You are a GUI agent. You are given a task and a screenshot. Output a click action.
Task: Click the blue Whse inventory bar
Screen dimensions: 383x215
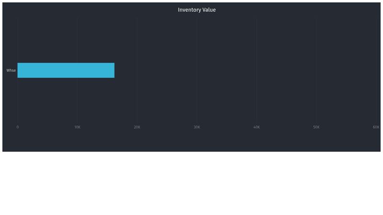pyautogui.click(x=66, y=70)
